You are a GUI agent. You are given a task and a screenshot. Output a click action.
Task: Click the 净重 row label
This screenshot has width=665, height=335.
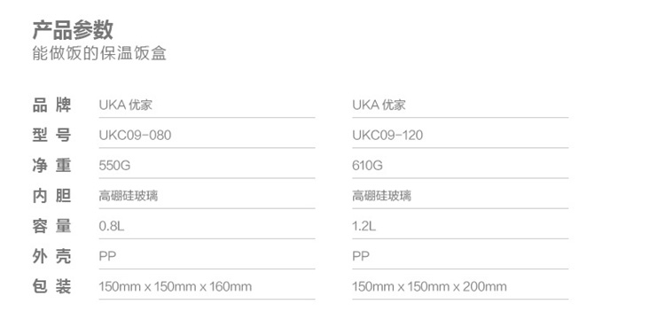pos(51,166)
